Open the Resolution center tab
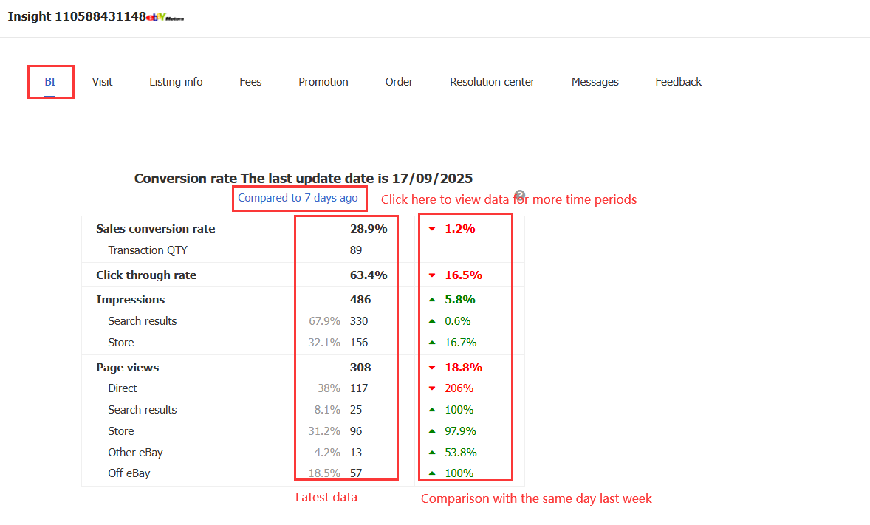This screenshot has height=525, width=870. pos(492,82)
